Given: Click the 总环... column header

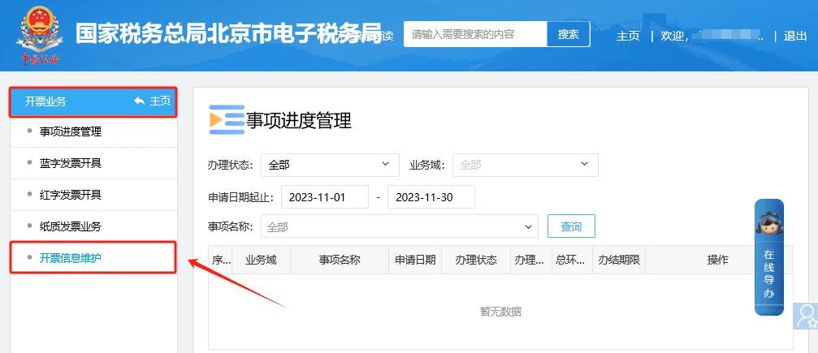Looking at the screenshot, I should [572, 260].
